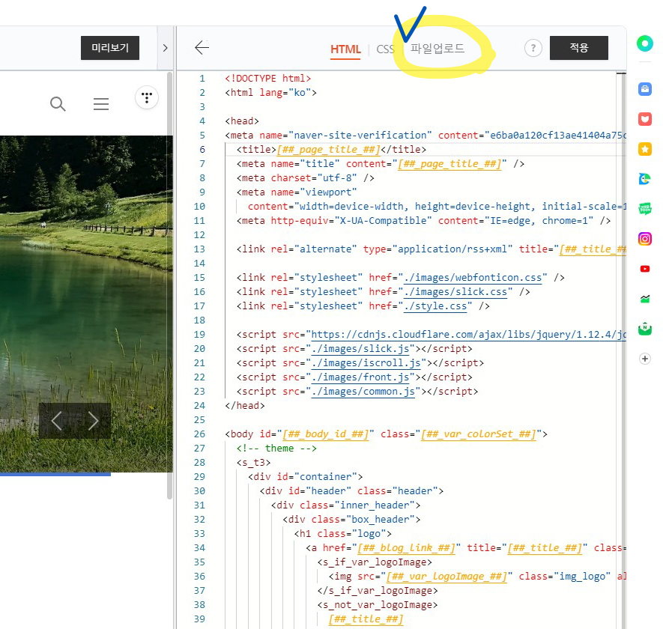Follow the ./images/slick.js link in code

point(360,349)
